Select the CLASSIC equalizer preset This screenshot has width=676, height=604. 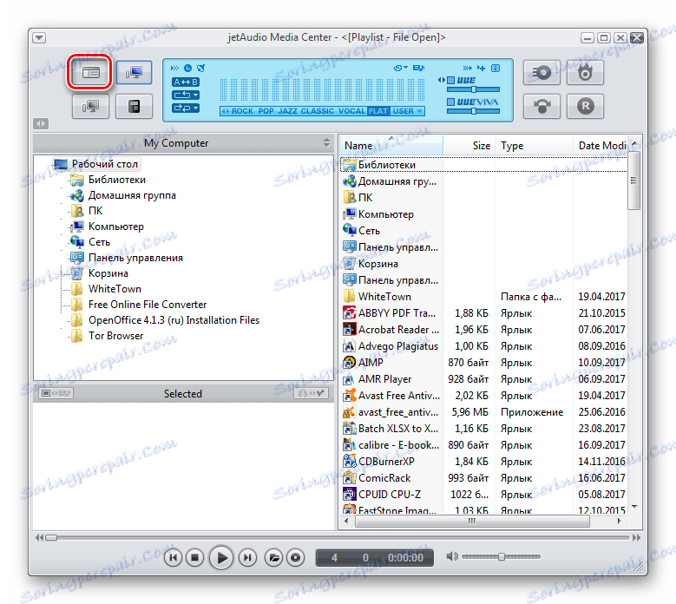[x=318, y=111]
